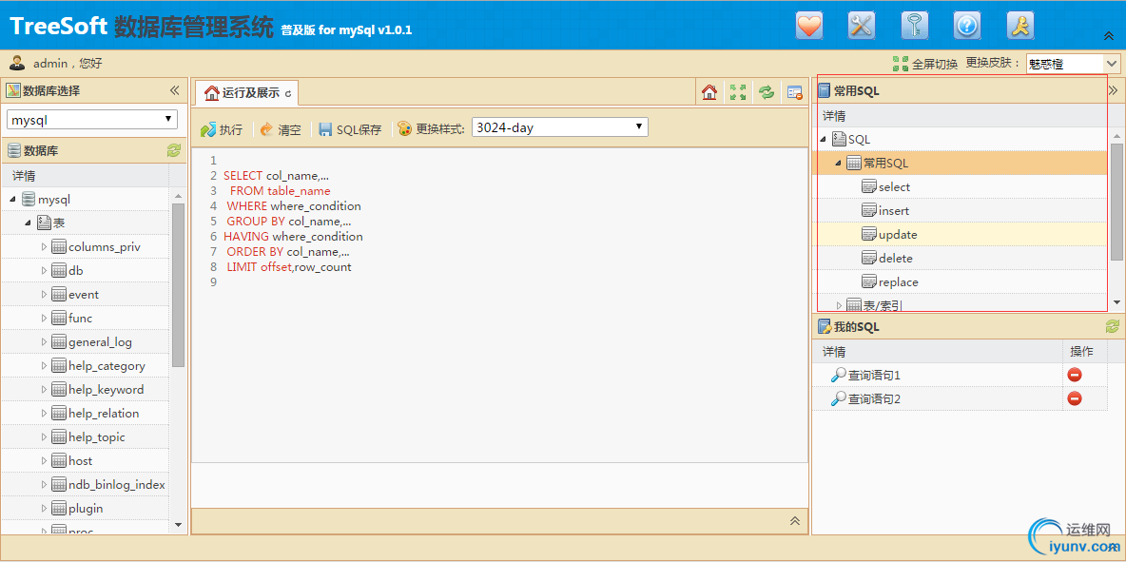Image resolution: width=1126 pixels, height=562 pixels.
Task: Click the help_keyword table icon
Action: 59,390
